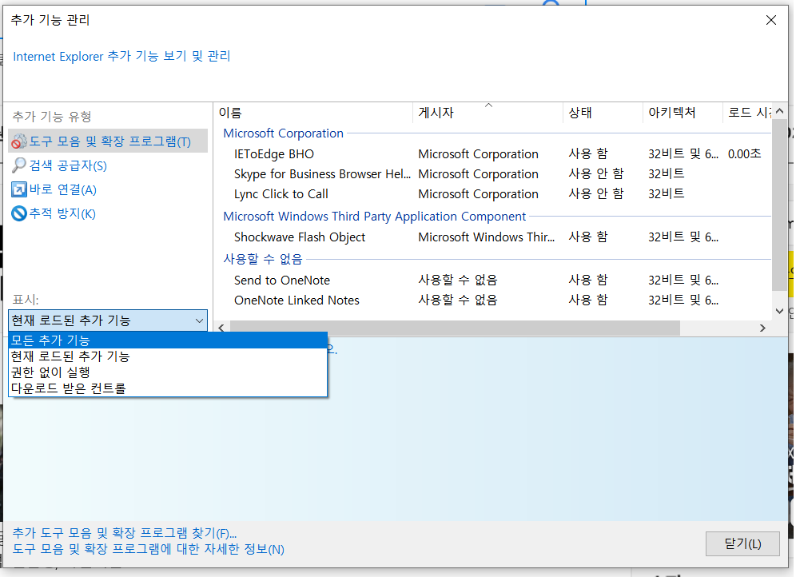Choose 모든 추가 기능 from the dropdown list
Image resolution: width=796 pixels, height=577 pixels.
(168, 340)
